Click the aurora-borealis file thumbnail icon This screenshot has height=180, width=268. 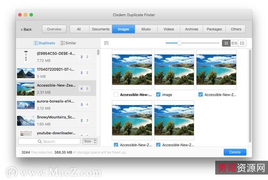[26, 105]
